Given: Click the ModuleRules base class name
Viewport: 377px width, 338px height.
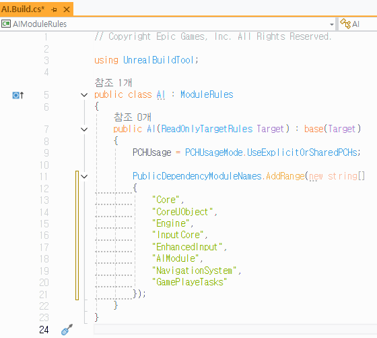Looking at the screenshot, I should click(x=207, y=94).
